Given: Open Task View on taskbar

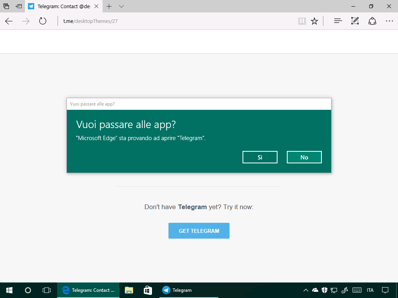Looking at the screenshot, I should point(47,290).
